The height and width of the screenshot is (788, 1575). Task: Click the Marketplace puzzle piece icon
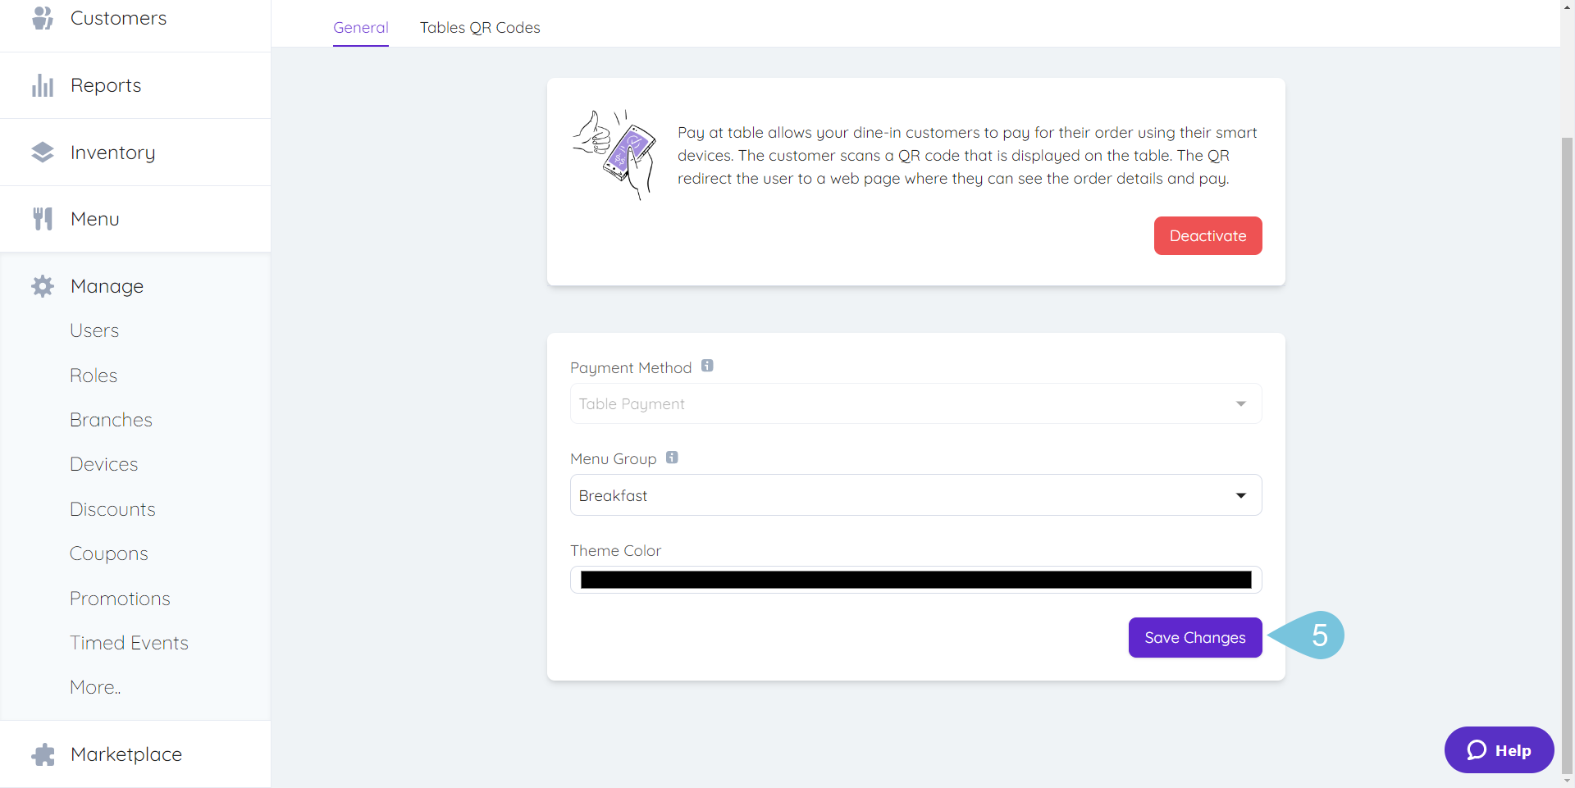pyautogui.click(x=43, y=754)
